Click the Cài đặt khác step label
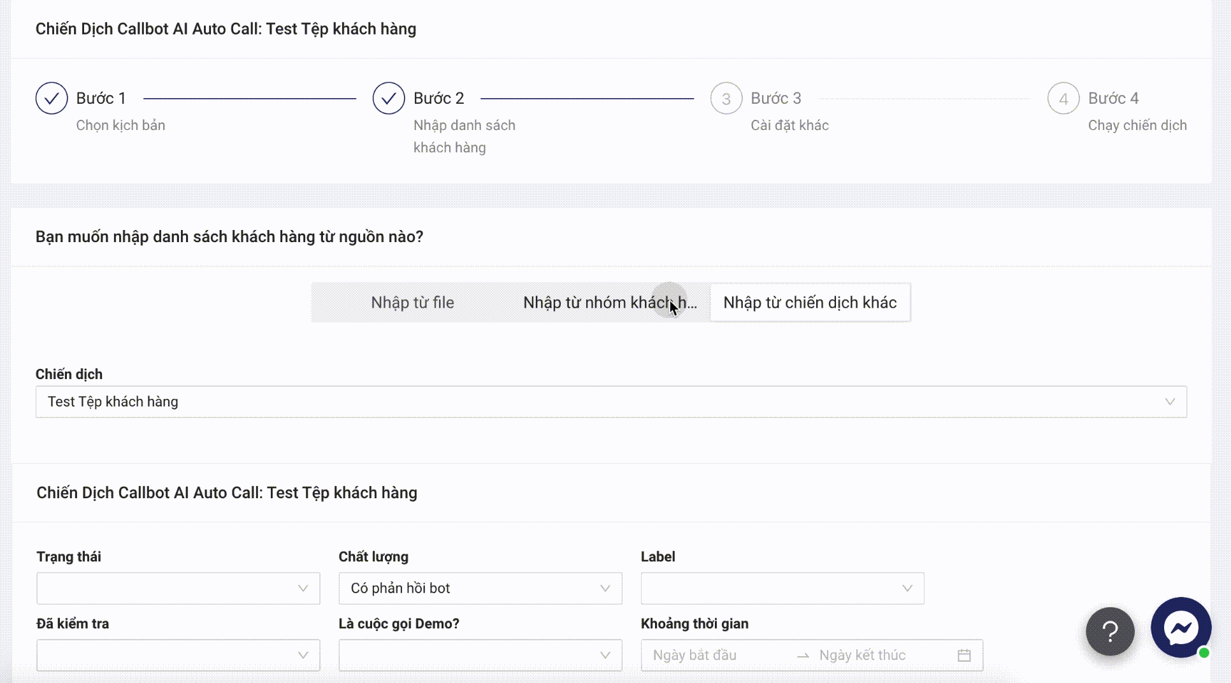Image resolution: width=1231 pixels, height=683 pixels. point(789,126)
